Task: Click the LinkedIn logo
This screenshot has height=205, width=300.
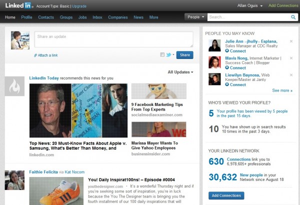Action: (x=19, y=5)
